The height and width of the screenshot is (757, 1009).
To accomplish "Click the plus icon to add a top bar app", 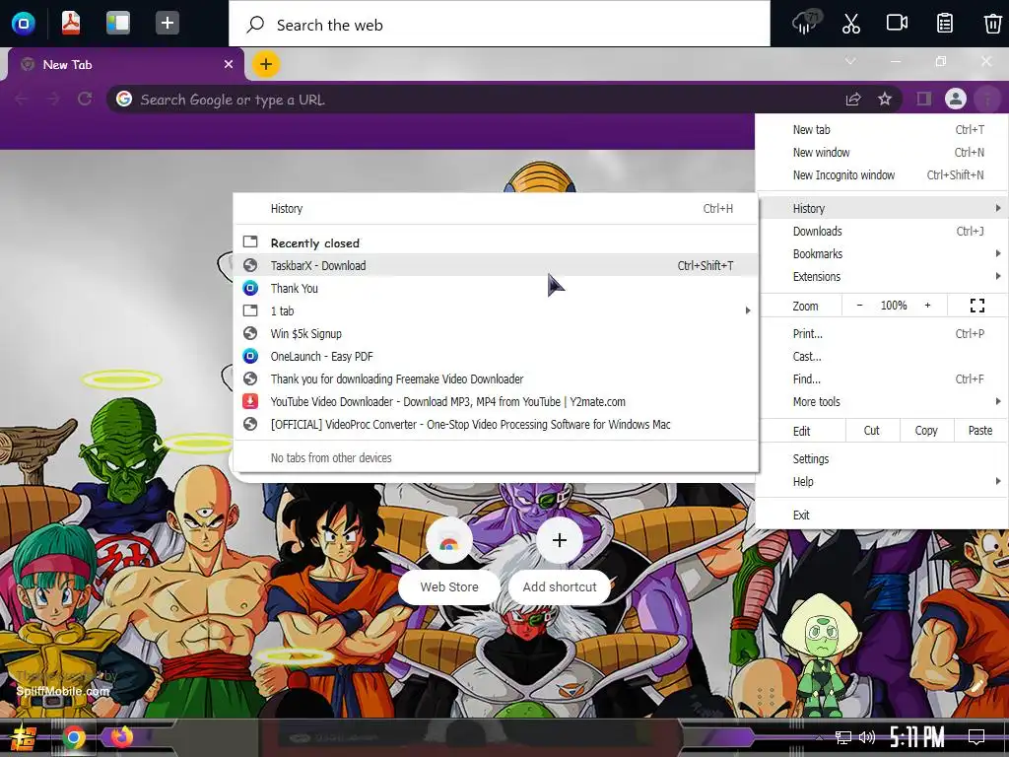I will pos(167,24).
